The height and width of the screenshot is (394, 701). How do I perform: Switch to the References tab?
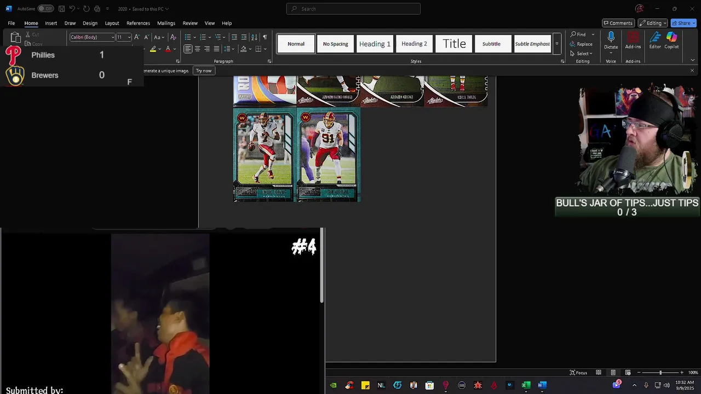(x=138, y=23)
